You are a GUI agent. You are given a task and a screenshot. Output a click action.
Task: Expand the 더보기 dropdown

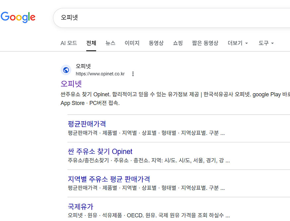pyautogui.click(x=238, y=43)
